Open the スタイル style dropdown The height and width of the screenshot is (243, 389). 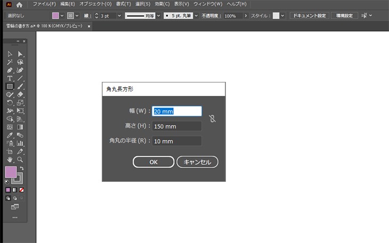[x=282, y=16]
